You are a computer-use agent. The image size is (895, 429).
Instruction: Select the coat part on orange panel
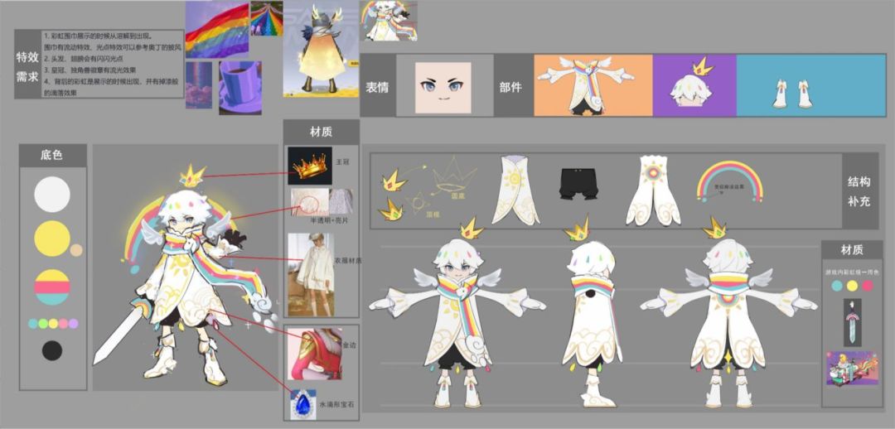click(586, 85)
